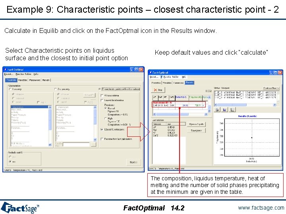
Task: Switch to Variables tab in right window
Action: [167, 83]
